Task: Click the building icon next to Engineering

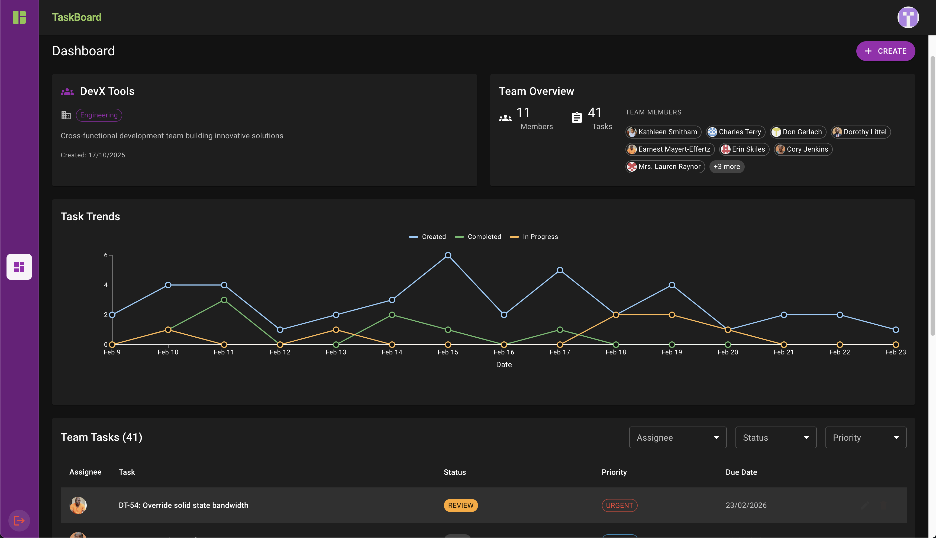Action: (66, 115)
